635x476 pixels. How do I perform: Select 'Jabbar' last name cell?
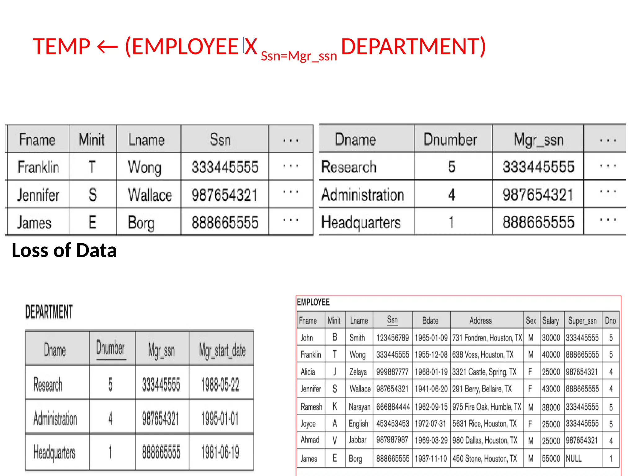(x=357, y=440)
